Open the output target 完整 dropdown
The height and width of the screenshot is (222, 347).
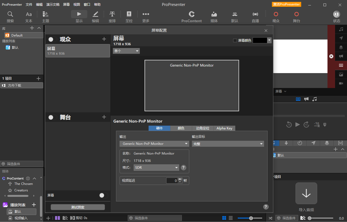click(228, 144)
